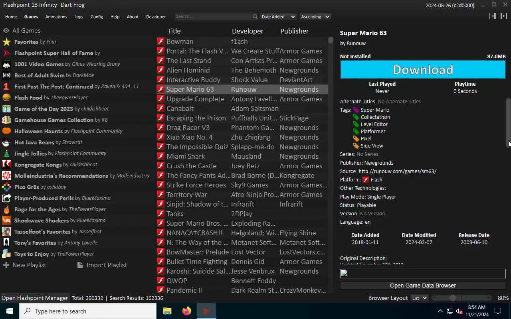The image size is (511, 319).
Task: Adjust the thumbnail zoom slider
Action: pyautogui.click(x=462, y=298)
